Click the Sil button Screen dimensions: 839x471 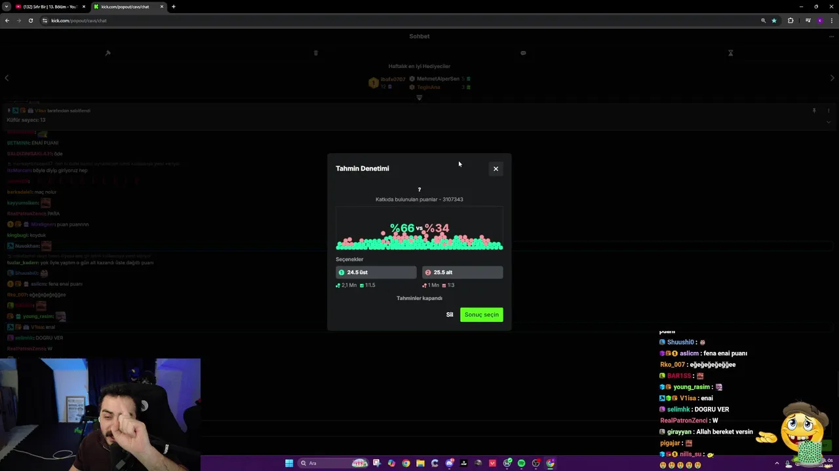(x=450, y=315)
